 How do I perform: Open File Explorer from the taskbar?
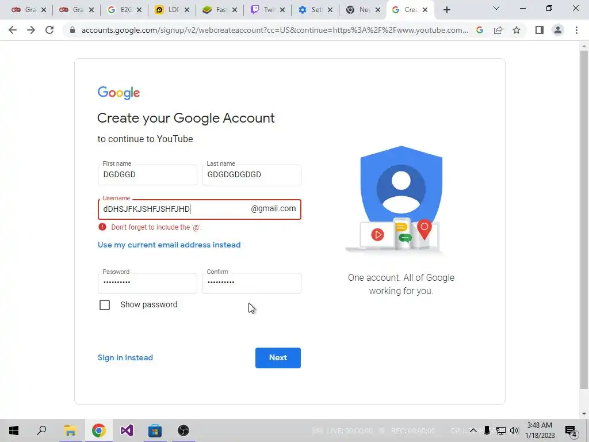click(70, 430)
